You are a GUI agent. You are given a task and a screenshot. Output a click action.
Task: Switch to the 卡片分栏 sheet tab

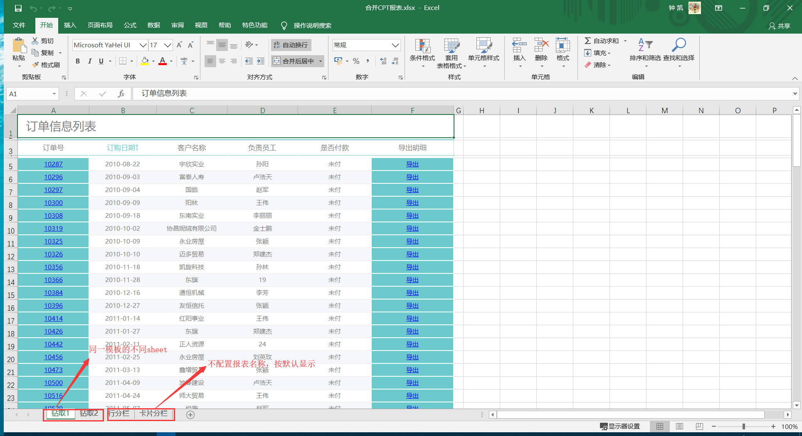(153, 414)
